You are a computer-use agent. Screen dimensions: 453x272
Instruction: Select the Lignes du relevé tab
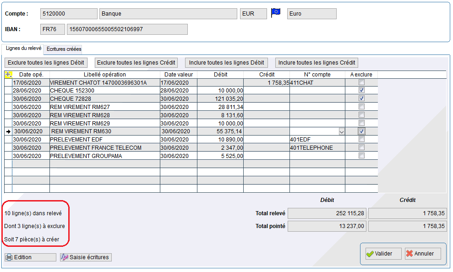[23, 48]
